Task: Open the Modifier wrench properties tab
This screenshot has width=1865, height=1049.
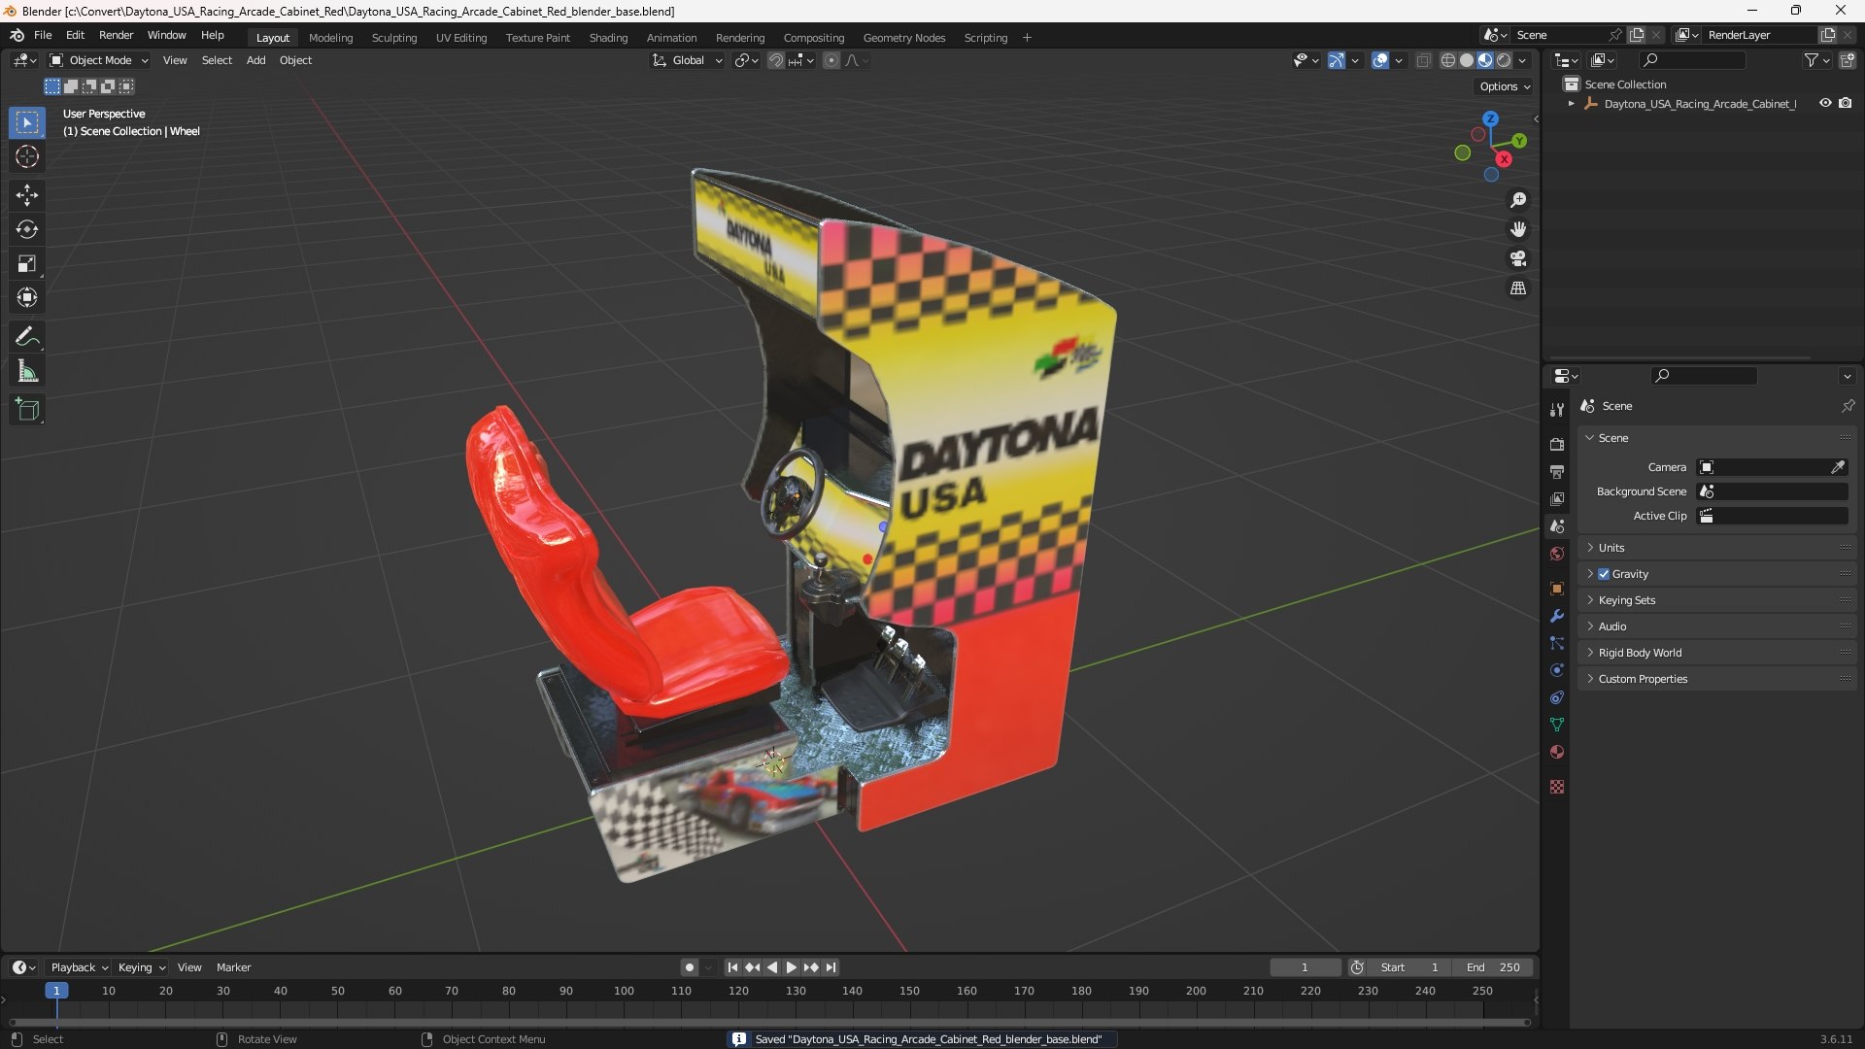Action: point(1557,616)
